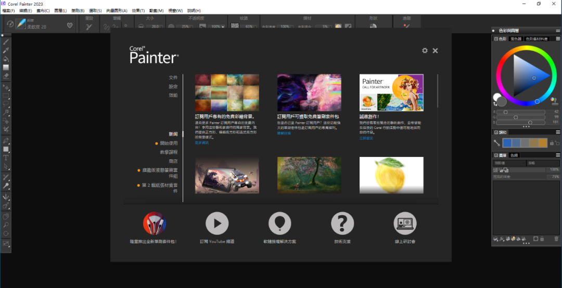The height and width of the screenshot is (288, 562).
Task: Toggle the harmony lock icon
Action: pyautogui.click(x=552, y=143)
